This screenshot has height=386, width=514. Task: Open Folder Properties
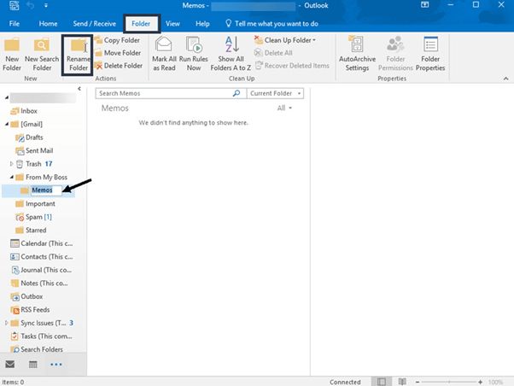(430, 55)
